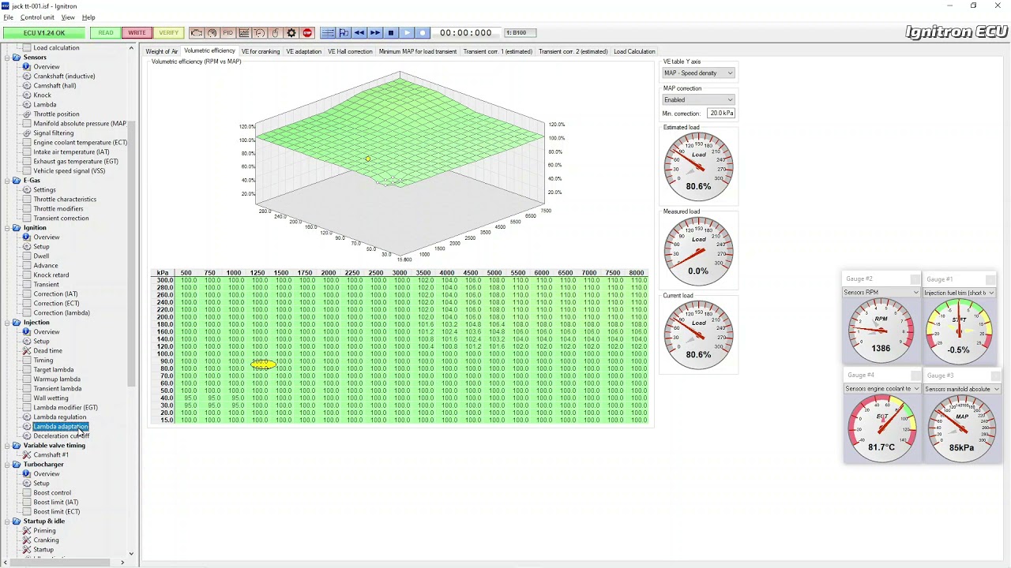Click the tree scroll-down arrow

pyautogui.click(x=131, y=554)
